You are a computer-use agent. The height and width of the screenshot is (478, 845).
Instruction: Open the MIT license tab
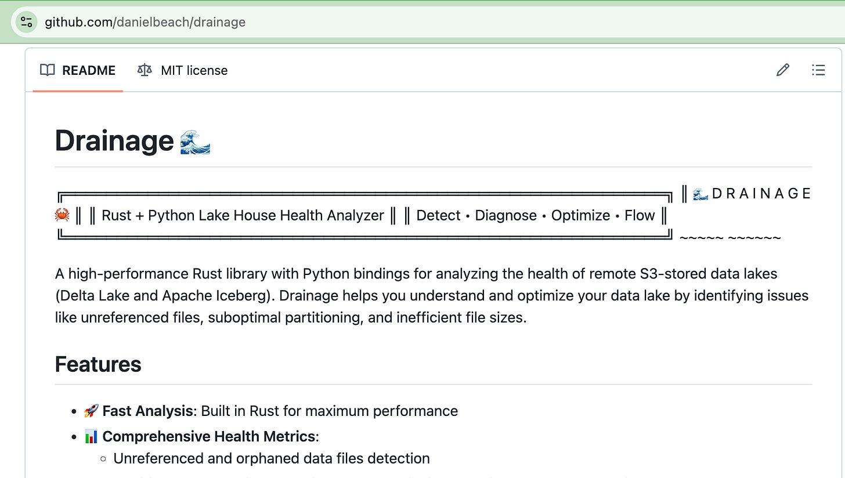(x=182, y=70)
